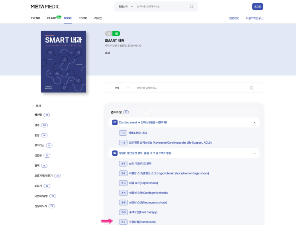Open the top search category dropdown
Screen dimensions: 296x225
125,7
